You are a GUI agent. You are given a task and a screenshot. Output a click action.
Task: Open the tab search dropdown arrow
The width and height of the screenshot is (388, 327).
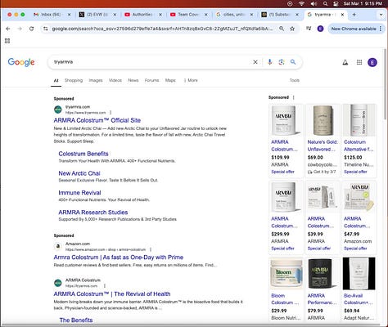tap(381, 15)
